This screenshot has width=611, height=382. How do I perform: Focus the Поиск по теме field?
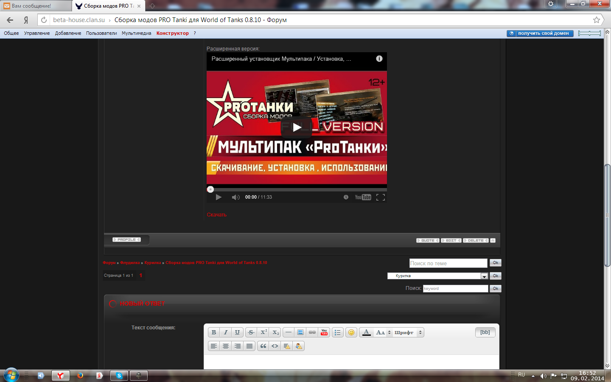coord(448,263)
